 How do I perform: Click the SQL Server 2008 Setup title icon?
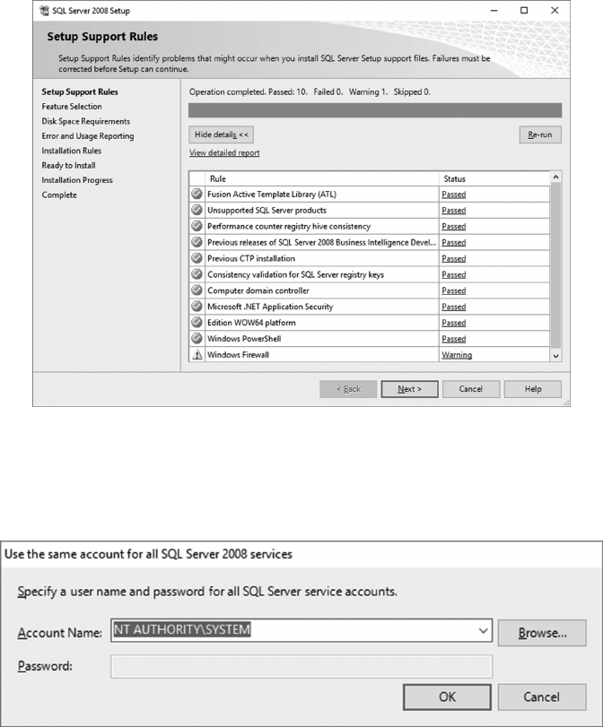pos(44,10)
